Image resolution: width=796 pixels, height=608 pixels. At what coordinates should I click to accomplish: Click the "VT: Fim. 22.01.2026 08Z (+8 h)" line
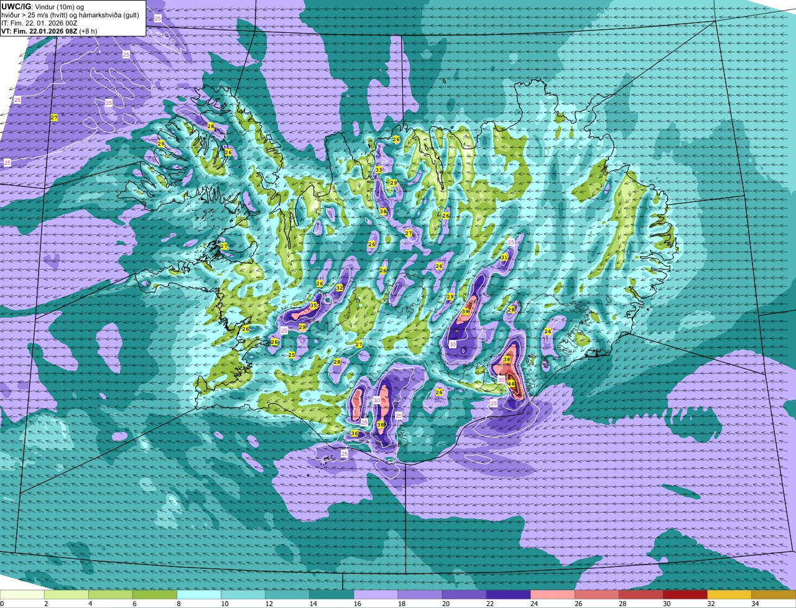(49, 32)
